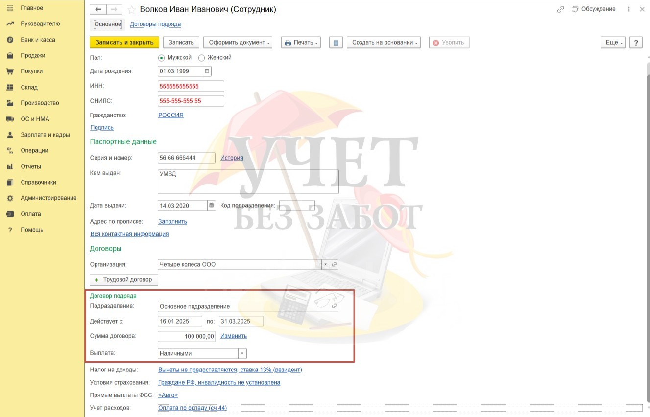Viewport: 650px width, 417px height.
Task: Click Записать и закрыть button
Action: (x=124, y=43)
